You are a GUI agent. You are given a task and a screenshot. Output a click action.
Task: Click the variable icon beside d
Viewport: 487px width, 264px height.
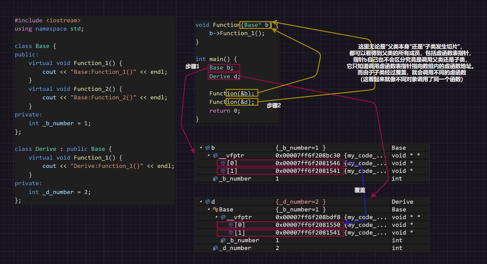208,202
